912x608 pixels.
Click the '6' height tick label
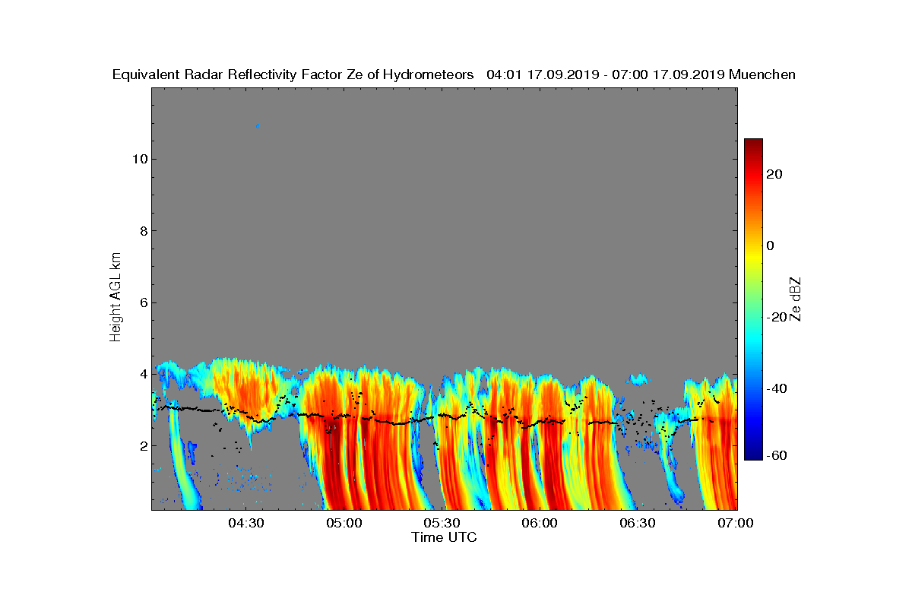coord(143,302)
